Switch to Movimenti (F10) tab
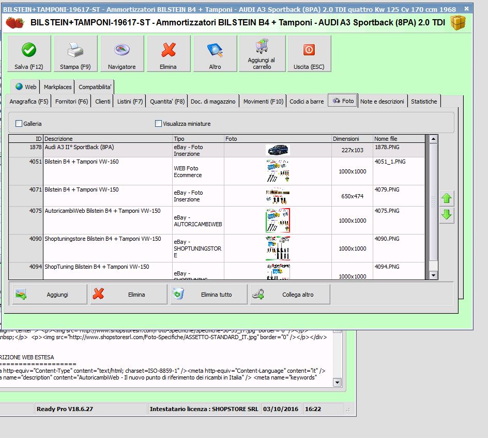Image resolution: width=488 pixels, height=438 pixels. [263, 101]
